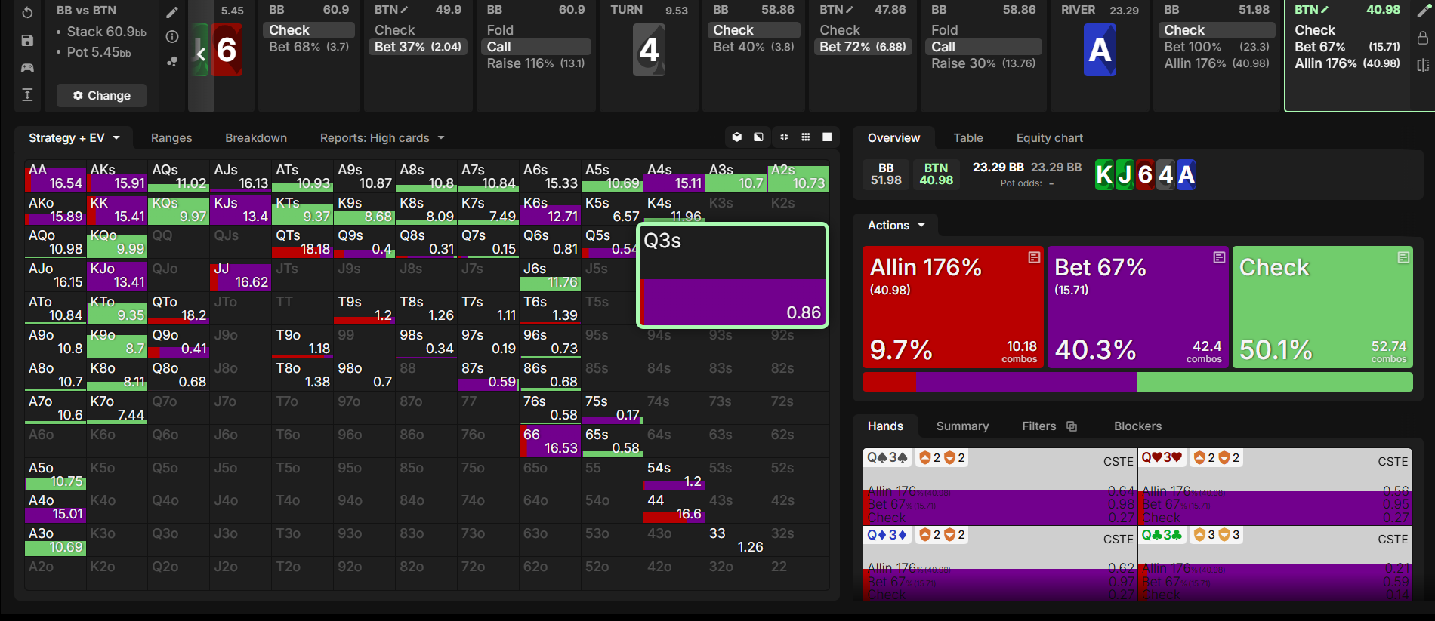The width and height of the screenshot is (1435, 621).
Task: Click the green segment of the action frequency bar
Action: [1275, 382]
